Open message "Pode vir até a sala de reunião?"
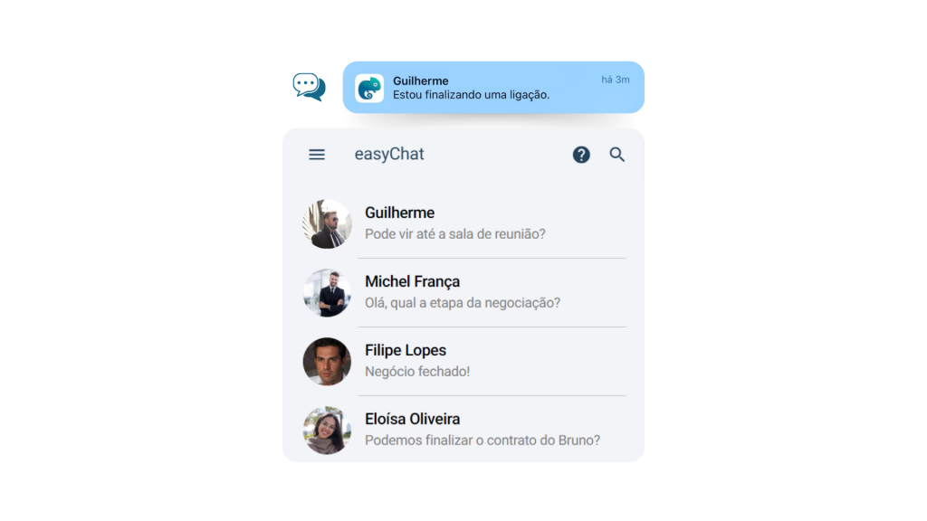Screen dimensions: 927x521 [455, 234]
